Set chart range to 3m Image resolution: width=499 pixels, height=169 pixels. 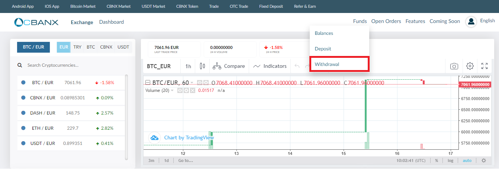pos(151,160)
